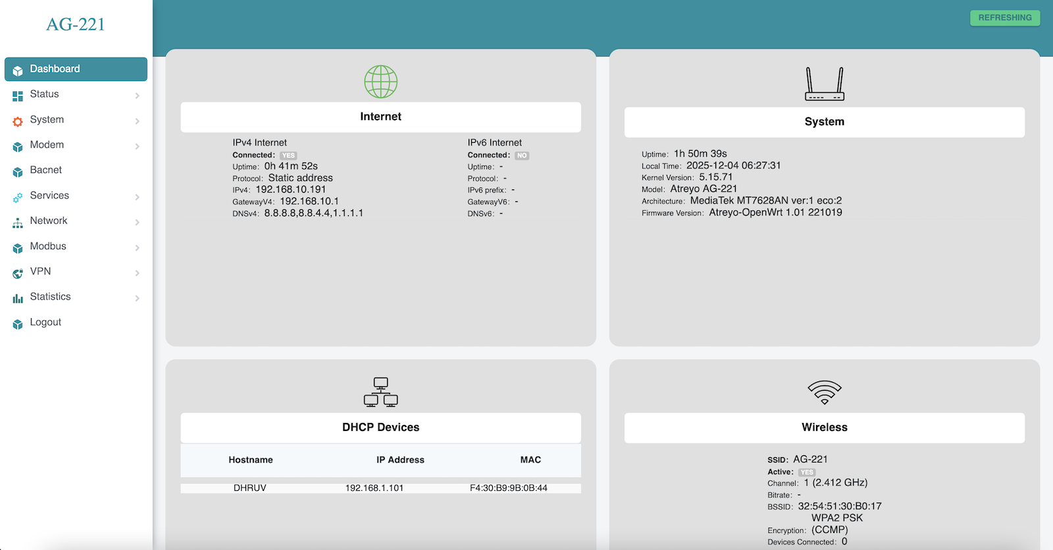Click the Services gears icon in sidebar
This screenshot has width=1053, height=550.
[x=18, y=197]
